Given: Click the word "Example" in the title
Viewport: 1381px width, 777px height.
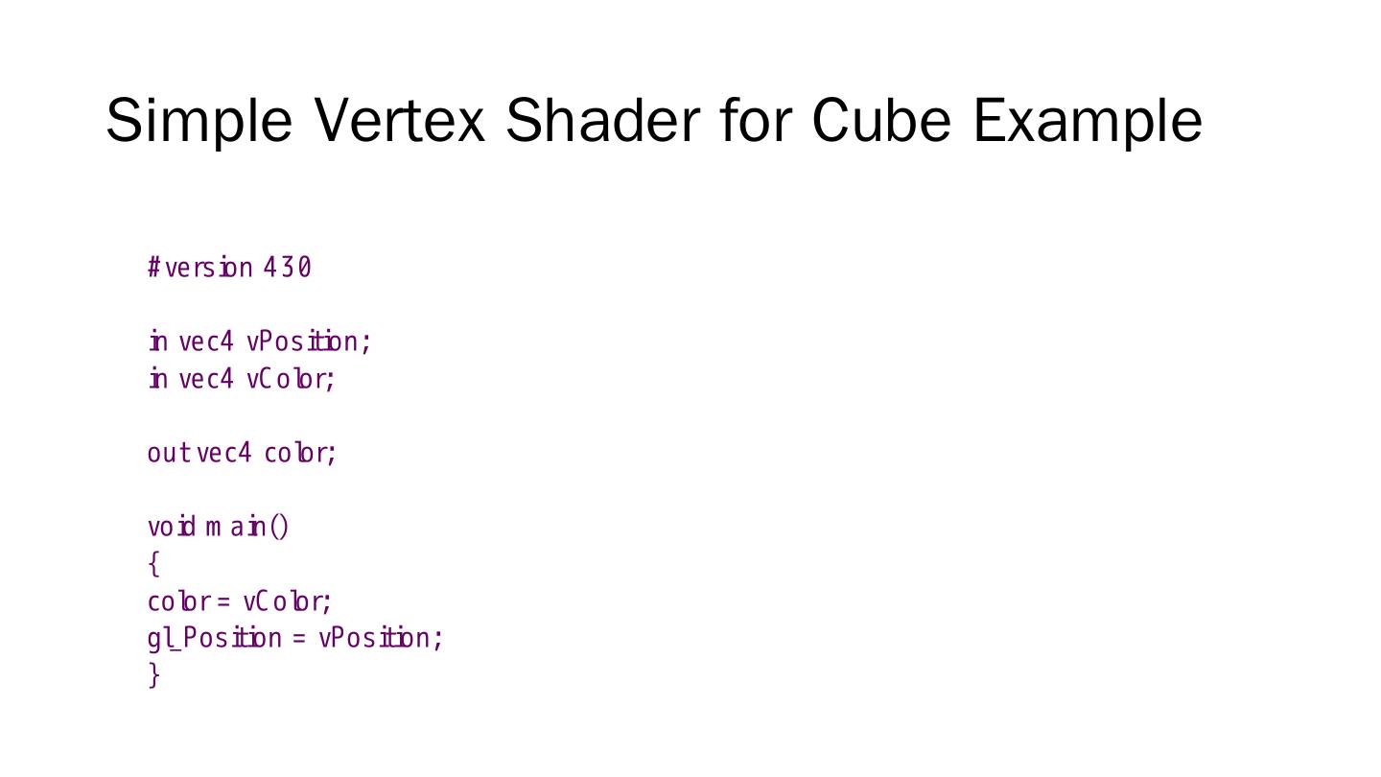Looking at the screenshot, I should click(x=1088, y=122).
